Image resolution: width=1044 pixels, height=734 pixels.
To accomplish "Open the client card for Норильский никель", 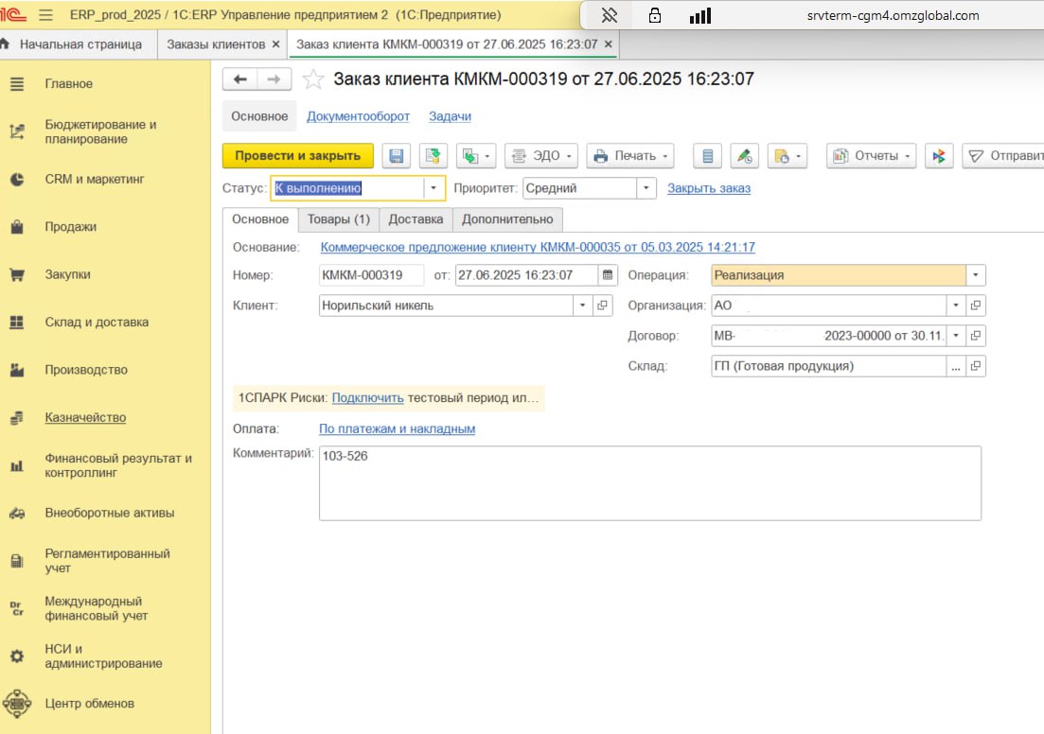I will pos(602,306).
